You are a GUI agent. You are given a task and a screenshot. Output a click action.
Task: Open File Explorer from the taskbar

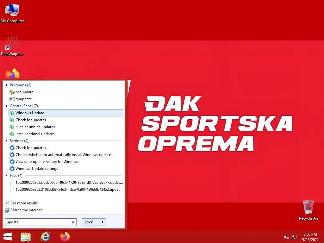pos(26,237)
